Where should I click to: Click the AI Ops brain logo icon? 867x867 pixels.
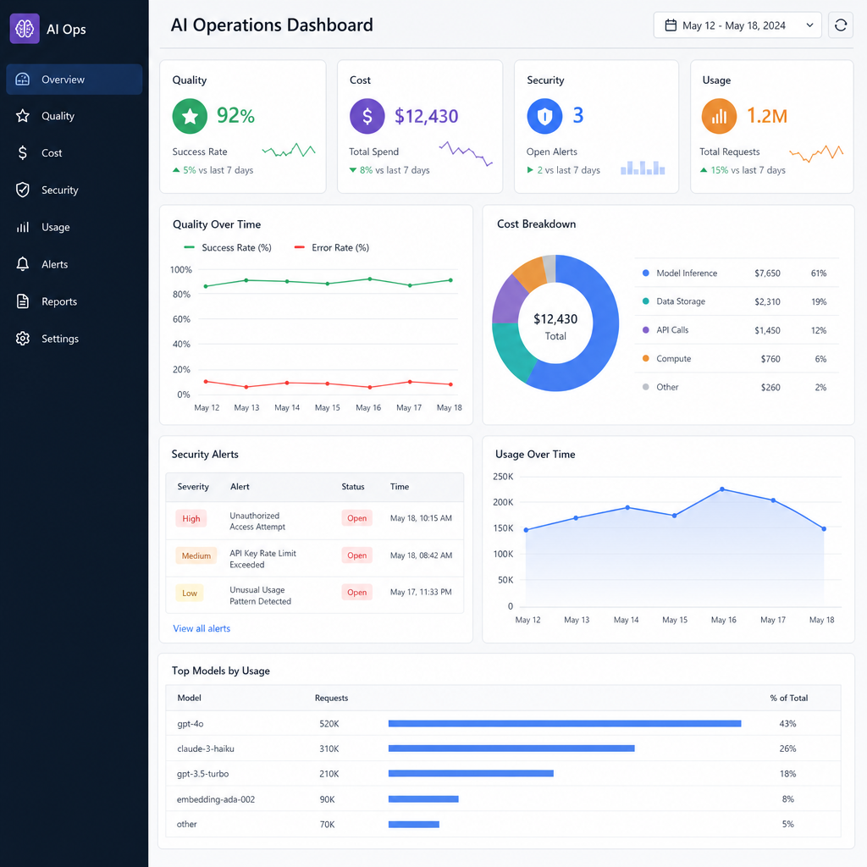click(x=25, y=28)
